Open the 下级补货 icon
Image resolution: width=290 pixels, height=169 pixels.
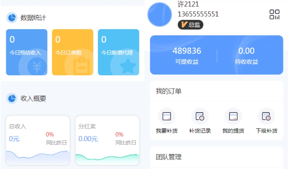(266, 116)
